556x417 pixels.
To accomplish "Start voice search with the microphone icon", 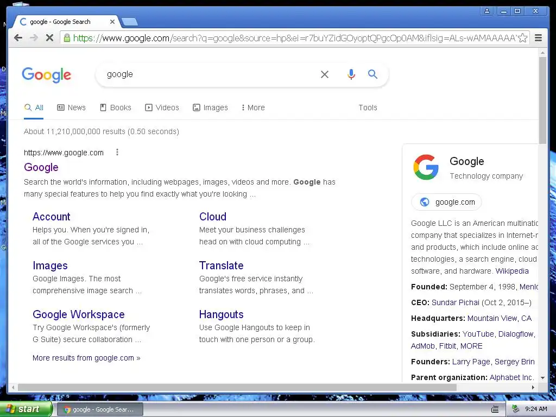I will pyautogui.click(x=351, y=74).
